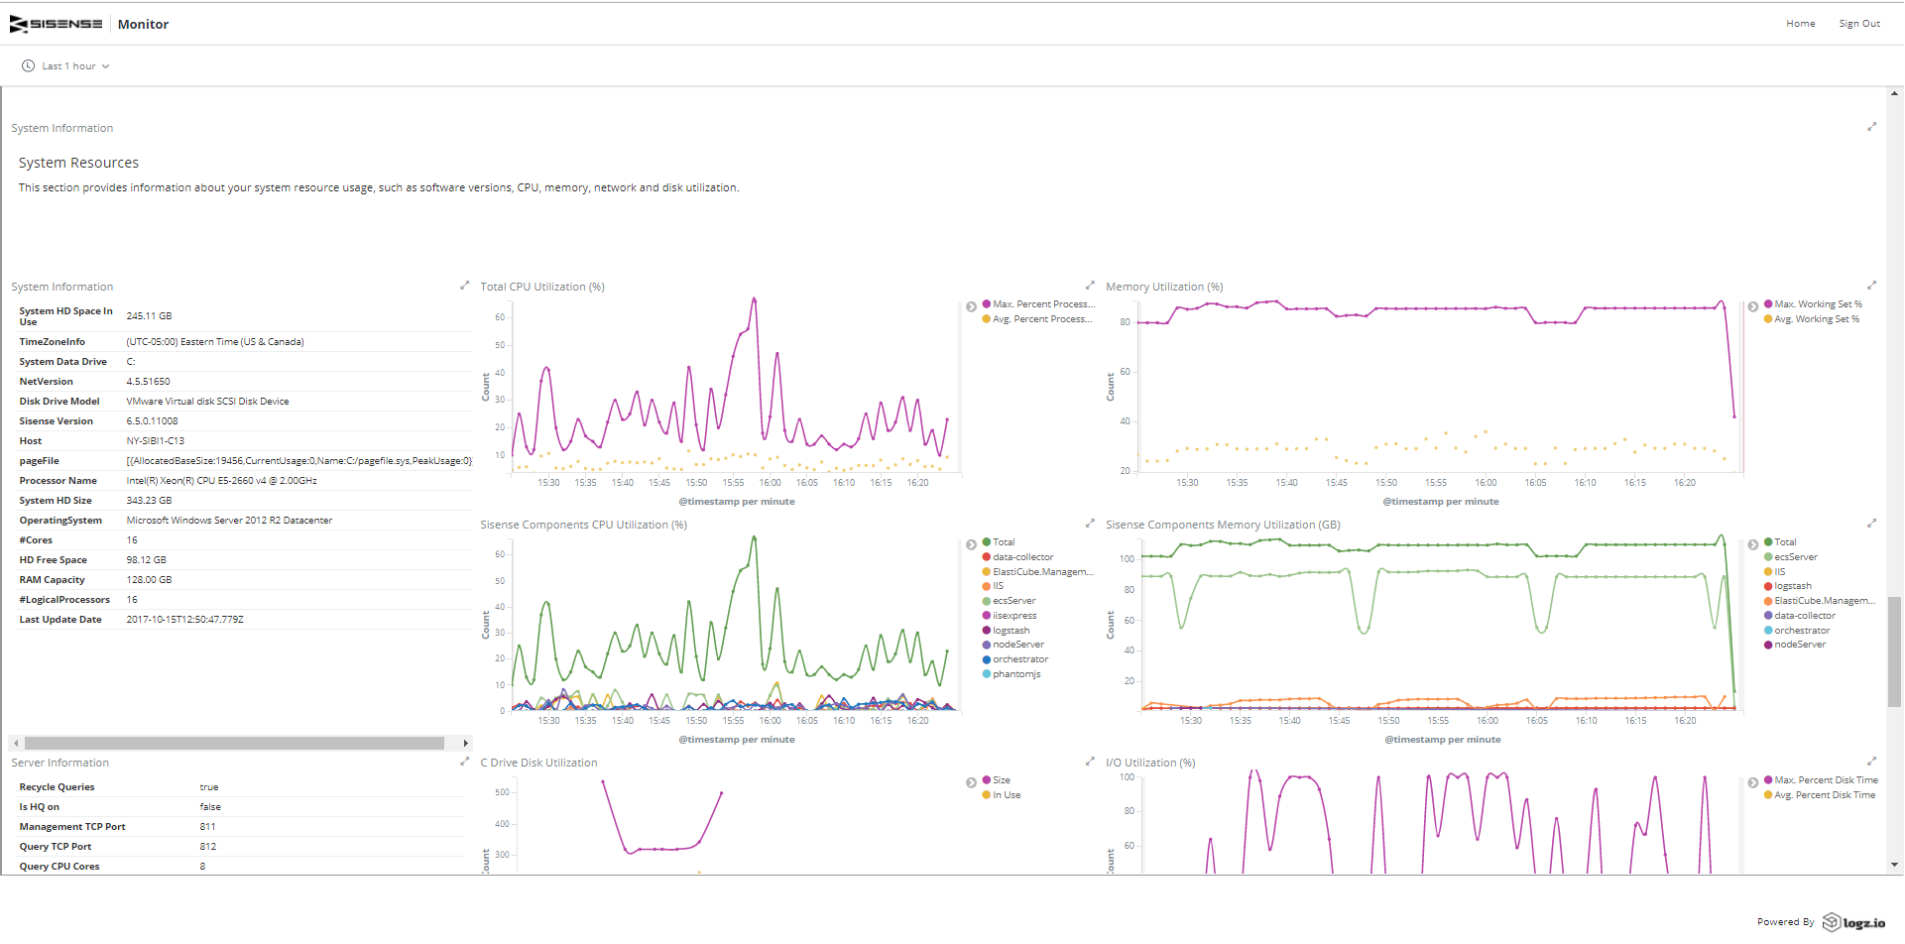
Task: Expand the Memory Utilization panel
Action: click(1872, 285)
